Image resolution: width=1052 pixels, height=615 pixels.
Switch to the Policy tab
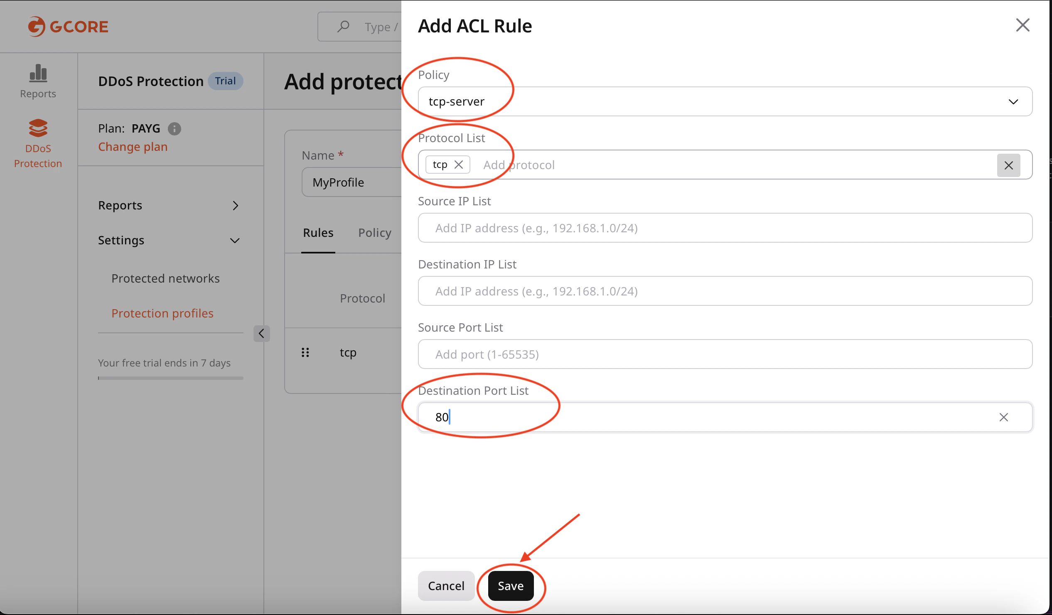tap(374, 233)
